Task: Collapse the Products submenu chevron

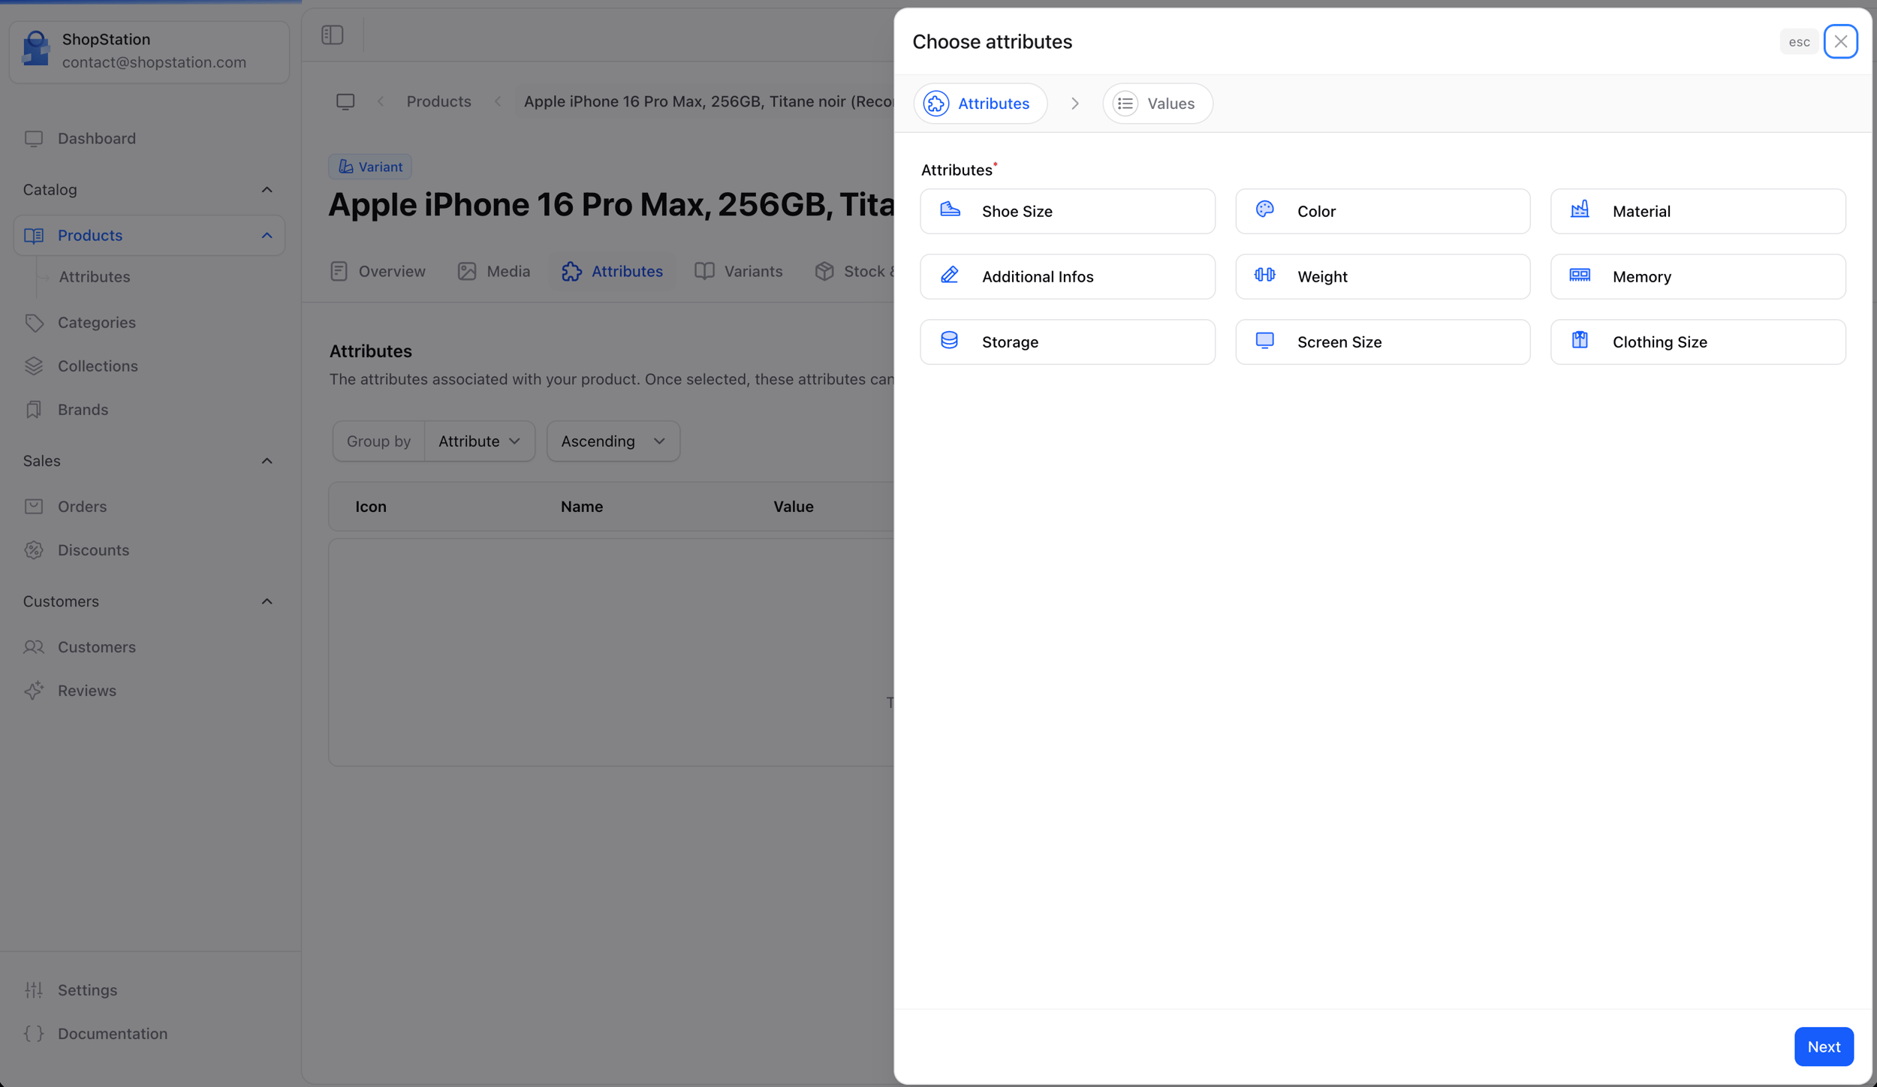Action: [x=267, y=235]
